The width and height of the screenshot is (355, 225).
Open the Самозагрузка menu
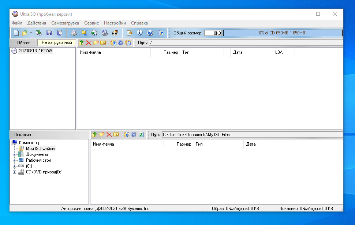coord(65,23)
